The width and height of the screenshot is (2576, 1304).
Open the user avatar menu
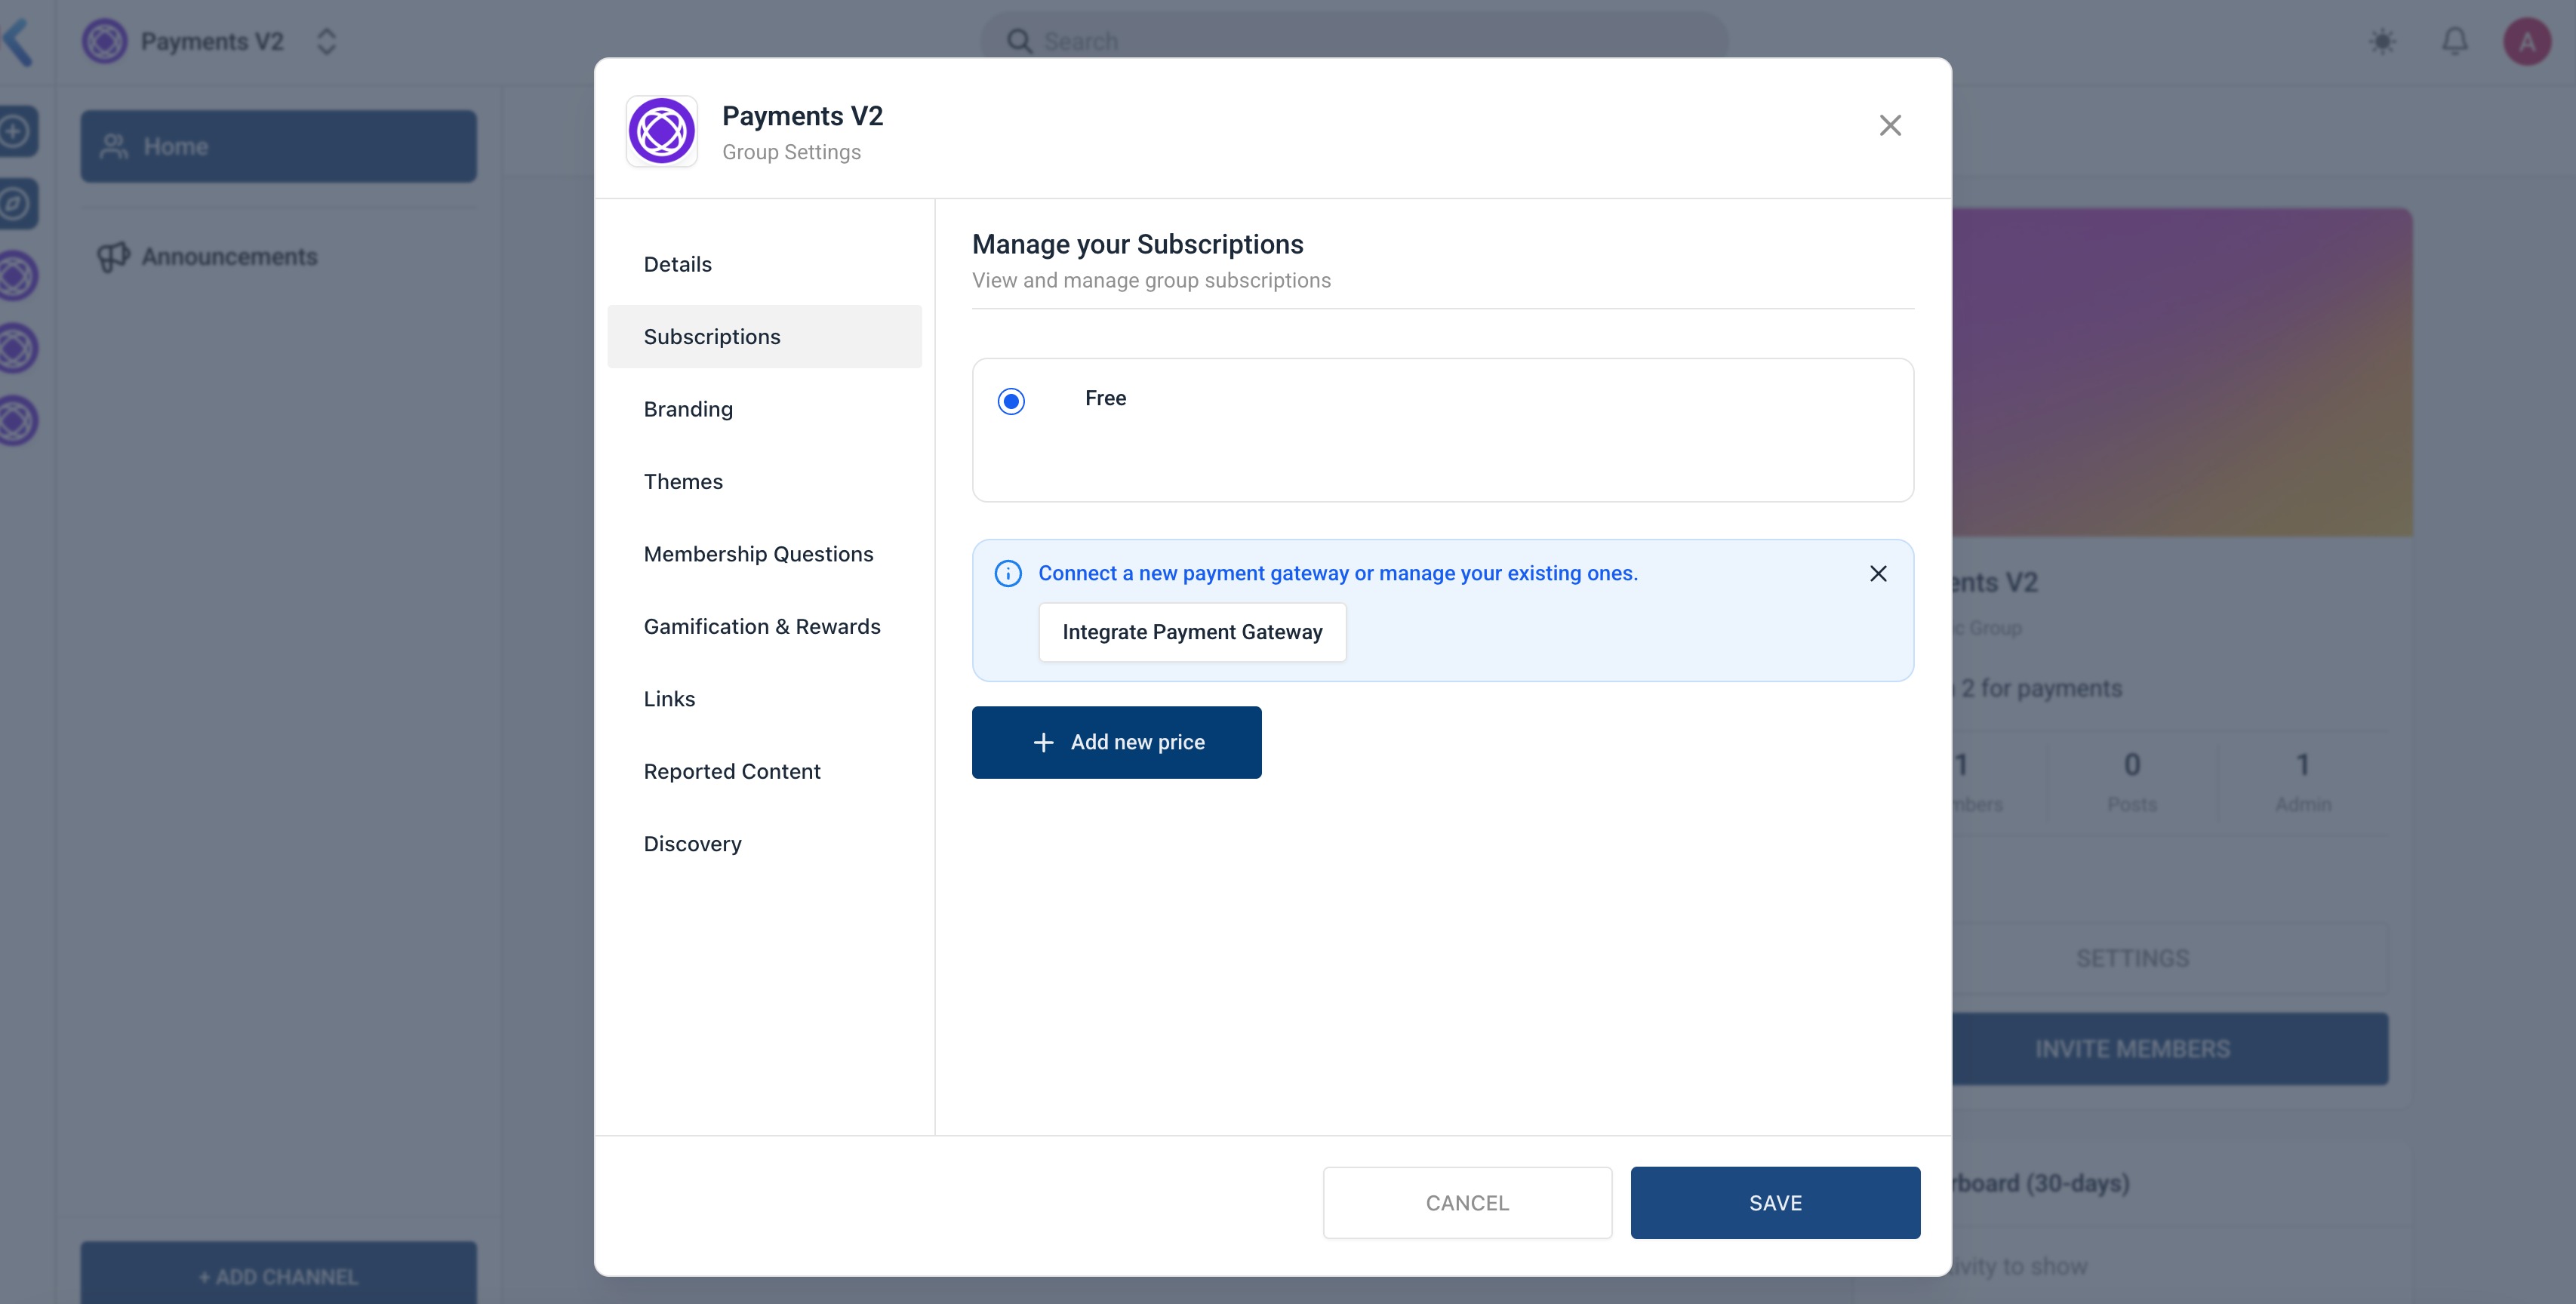(x=2526, y=42)
